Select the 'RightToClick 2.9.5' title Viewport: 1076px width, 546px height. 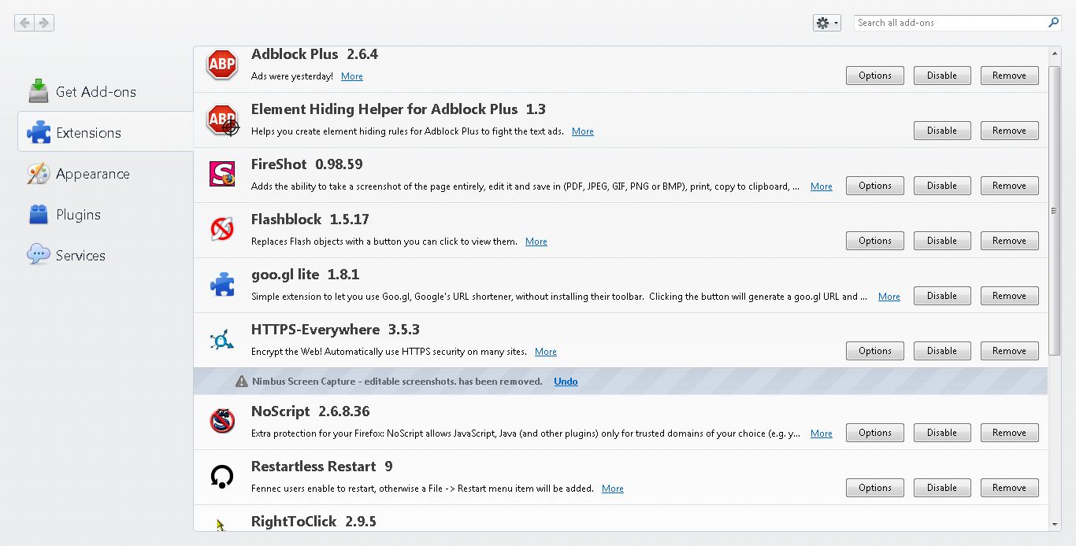314,522
